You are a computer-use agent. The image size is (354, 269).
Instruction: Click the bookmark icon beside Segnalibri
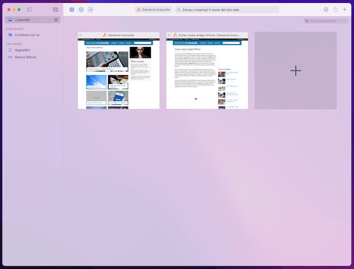click(x=10, y=50)
